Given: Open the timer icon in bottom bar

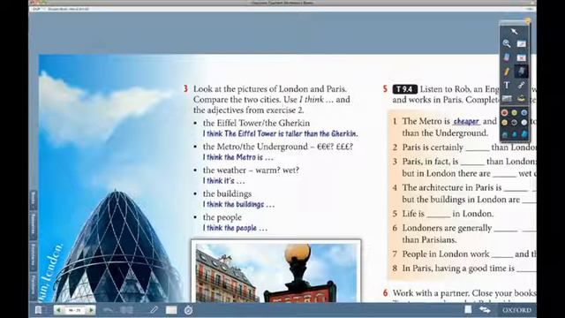Looking at the screenshot, I should click(188, 310).
